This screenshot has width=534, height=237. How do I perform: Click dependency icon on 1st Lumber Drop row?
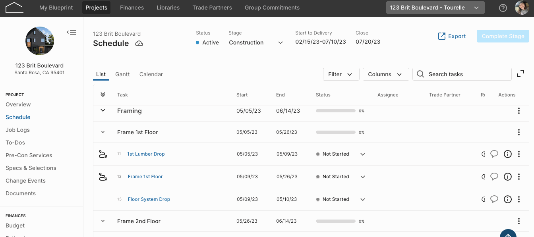[x=103, y=154]
